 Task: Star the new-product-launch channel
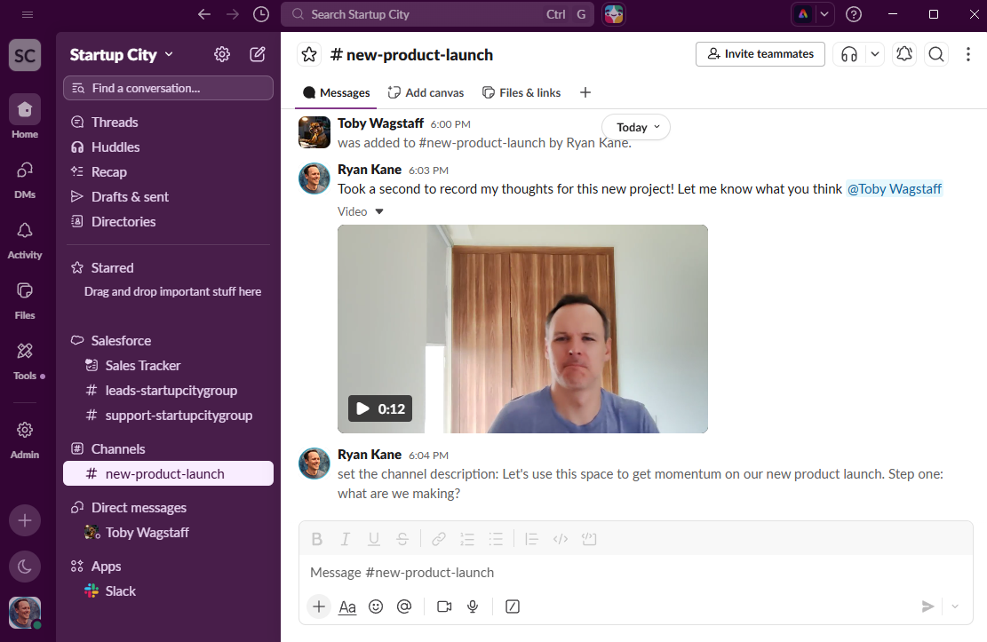[309, 55]
